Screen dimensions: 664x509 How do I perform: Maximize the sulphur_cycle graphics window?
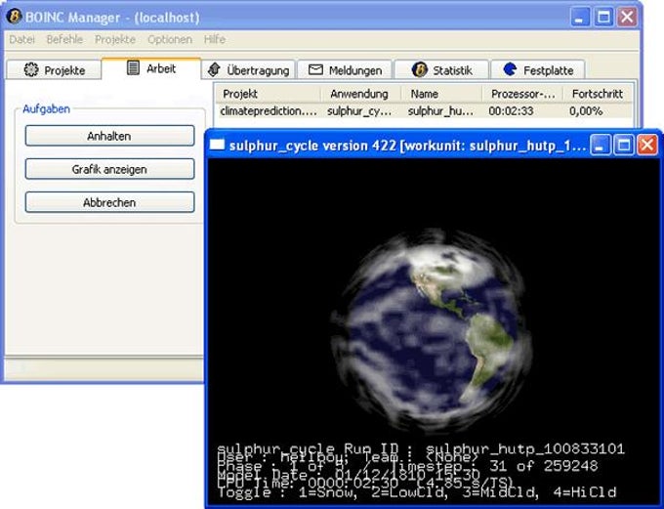(x=623, y=146)
